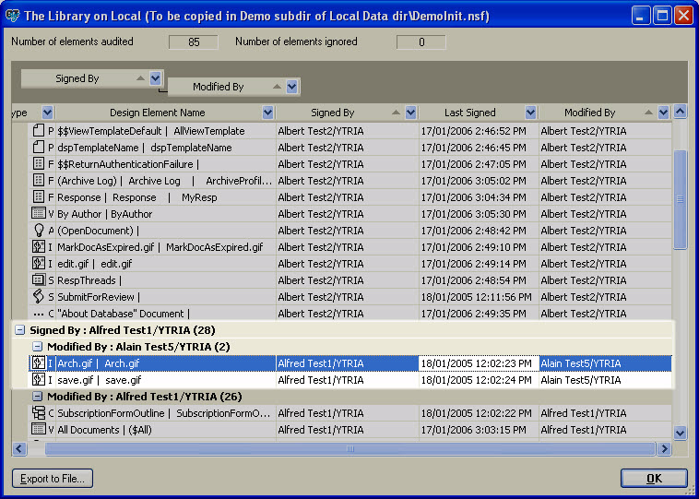This screenshot has width=699, height=499.
Task: Click the page icon beside $$ViewTemplateDefault row
Action: (x=39, y=131)
